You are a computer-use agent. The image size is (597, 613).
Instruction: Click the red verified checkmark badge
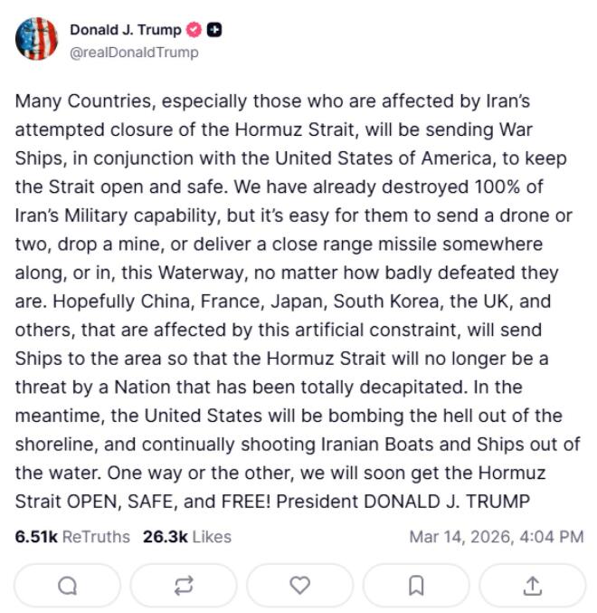pyautogui.click(x=194, y=30)
